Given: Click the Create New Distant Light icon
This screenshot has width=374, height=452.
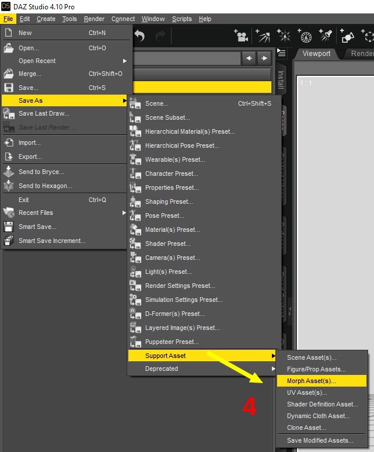Looking at the screenshot, I should coord(263,36).
